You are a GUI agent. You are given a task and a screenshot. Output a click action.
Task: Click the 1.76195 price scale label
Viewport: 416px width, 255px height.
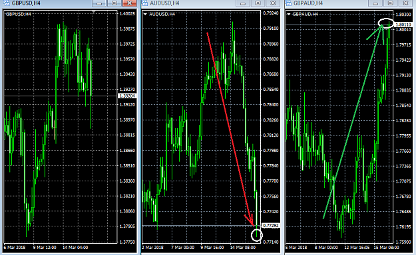[403, 227]
